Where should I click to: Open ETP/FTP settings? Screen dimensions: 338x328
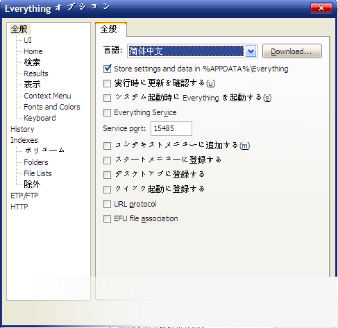[x=24, y=196]
